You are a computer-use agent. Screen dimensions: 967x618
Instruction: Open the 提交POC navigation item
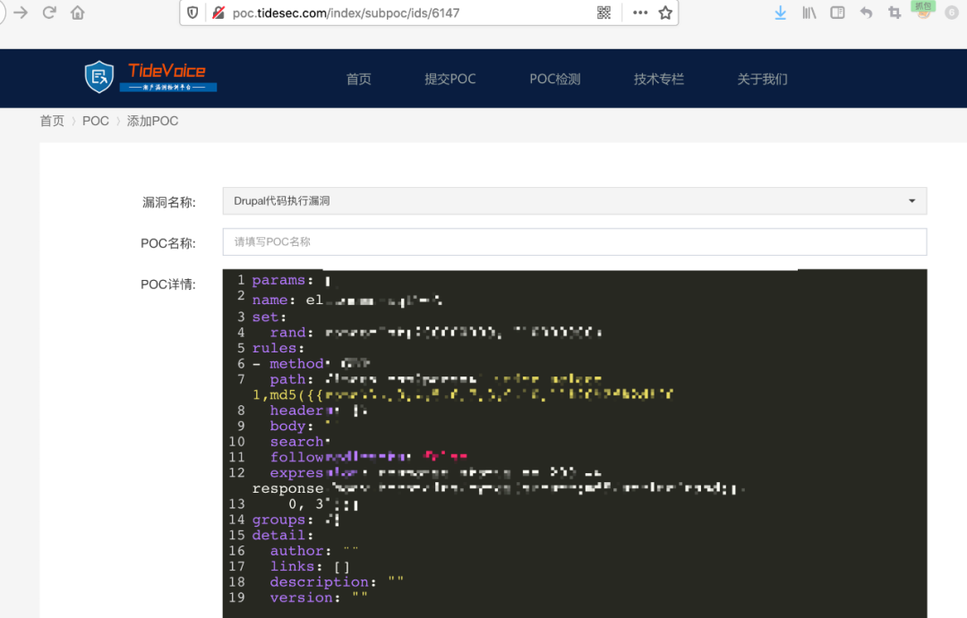pyautogui.click(x=450, y=79)
